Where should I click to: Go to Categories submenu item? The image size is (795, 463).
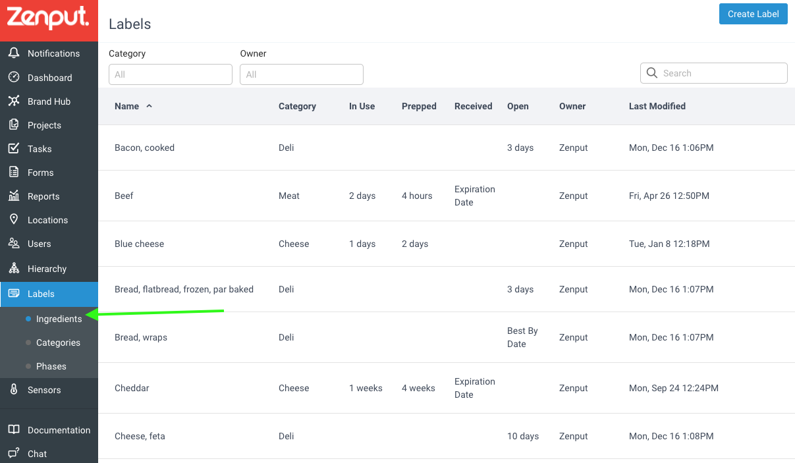point(58,342)
